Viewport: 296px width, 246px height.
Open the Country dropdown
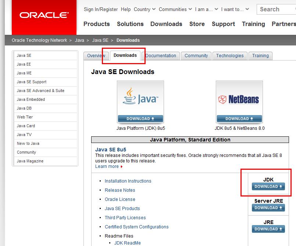(145, 9)
